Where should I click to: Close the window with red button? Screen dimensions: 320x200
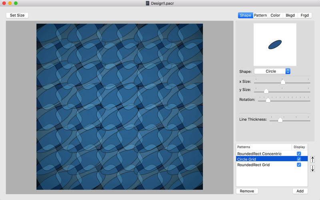[x=4, y=3]
